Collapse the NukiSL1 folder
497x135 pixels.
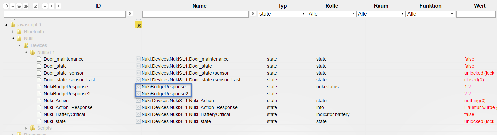coord(26,53)
